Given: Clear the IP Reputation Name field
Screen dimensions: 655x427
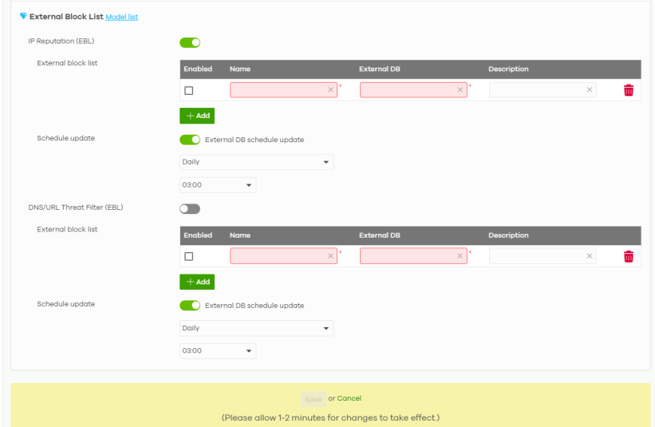Looking at the screenshot, I should [330, 90].
